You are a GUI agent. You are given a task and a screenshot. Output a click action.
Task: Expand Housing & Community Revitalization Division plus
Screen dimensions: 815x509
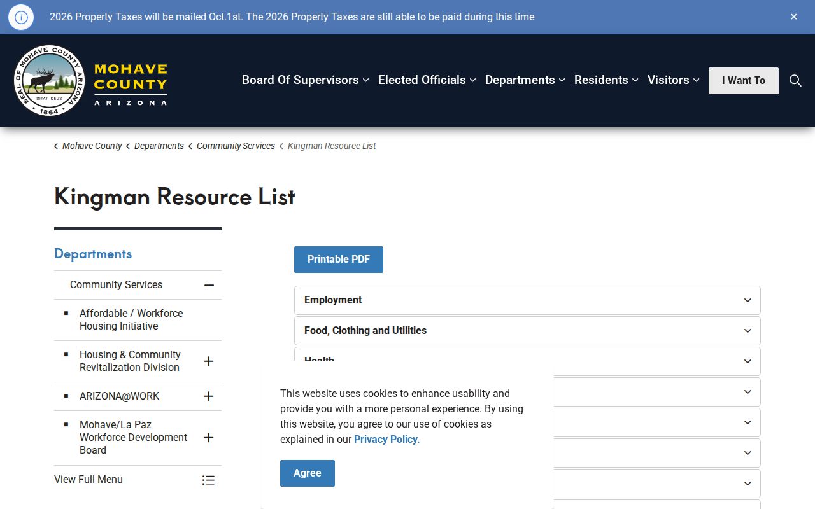(x=208, y=361)
